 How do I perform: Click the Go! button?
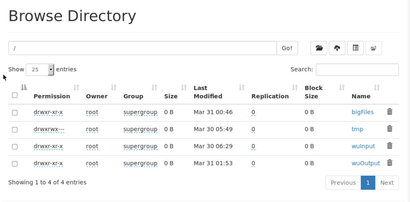click(x=287, y=48)
